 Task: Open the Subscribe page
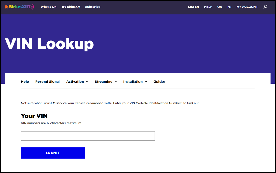[93, 7]
